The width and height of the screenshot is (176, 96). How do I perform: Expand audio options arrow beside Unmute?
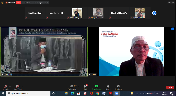pyautogui.click(x=10, y=86)
